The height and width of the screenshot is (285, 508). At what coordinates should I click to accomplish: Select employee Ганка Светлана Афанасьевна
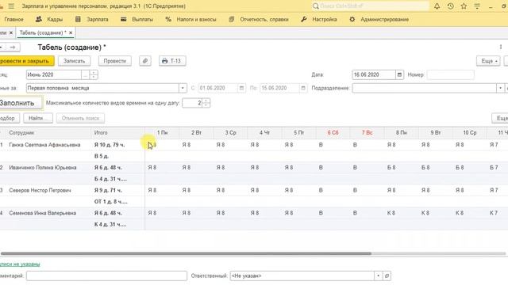44,145
